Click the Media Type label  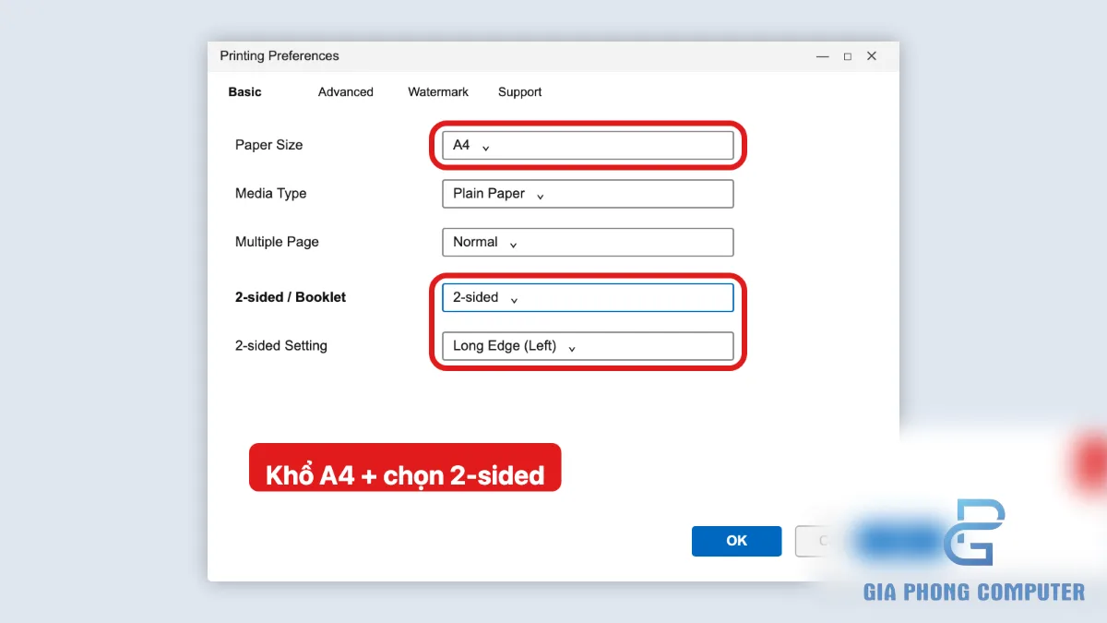coord(270,194)
